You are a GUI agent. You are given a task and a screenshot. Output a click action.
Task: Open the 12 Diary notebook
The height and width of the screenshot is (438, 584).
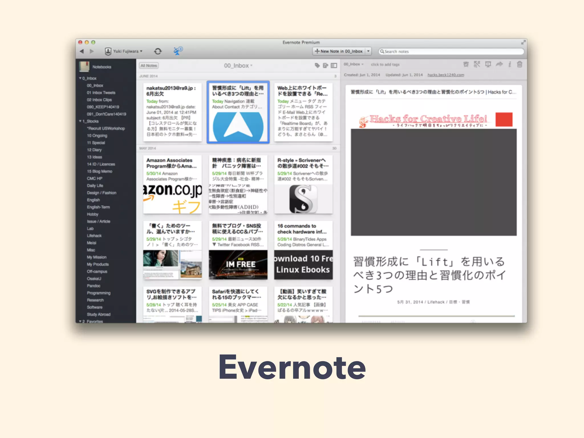[x=94, y=150]
